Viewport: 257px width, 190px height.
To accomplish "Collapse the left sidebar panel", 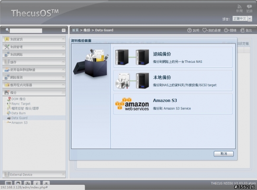I will click(x=63, y=30).
